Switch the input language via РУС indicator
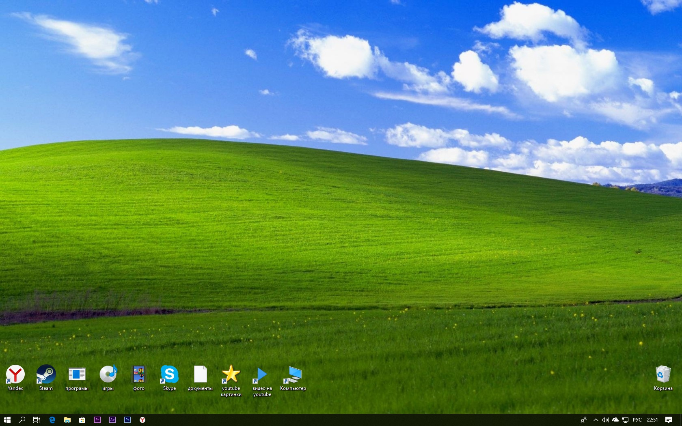 click(x=637, y=420)
